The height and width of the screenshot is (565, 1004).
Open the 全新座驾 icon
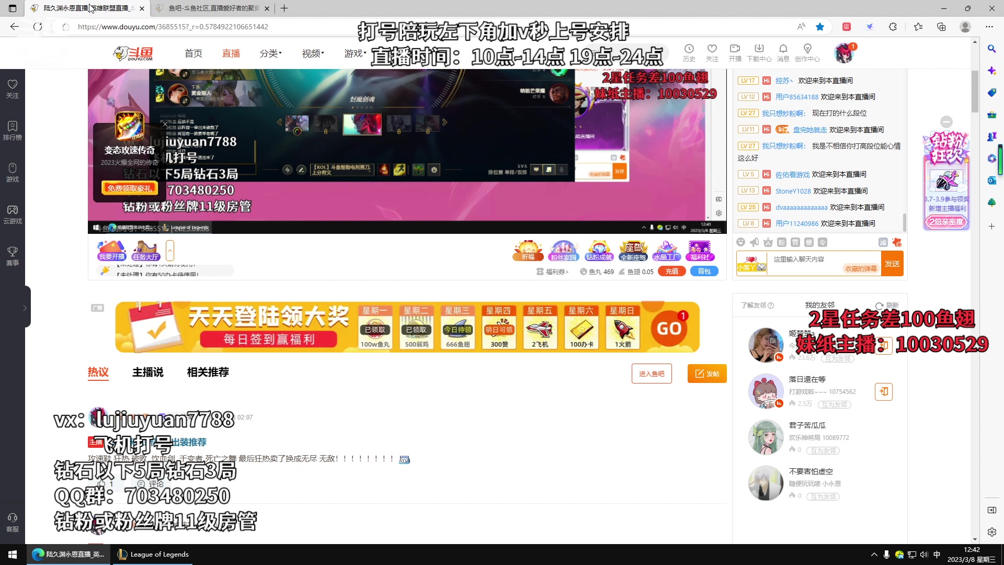pos(633,251)
